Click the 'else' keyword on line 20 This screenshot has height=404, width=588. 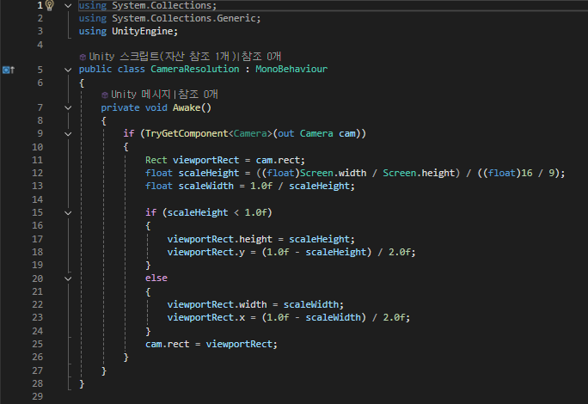click(156, 279)
